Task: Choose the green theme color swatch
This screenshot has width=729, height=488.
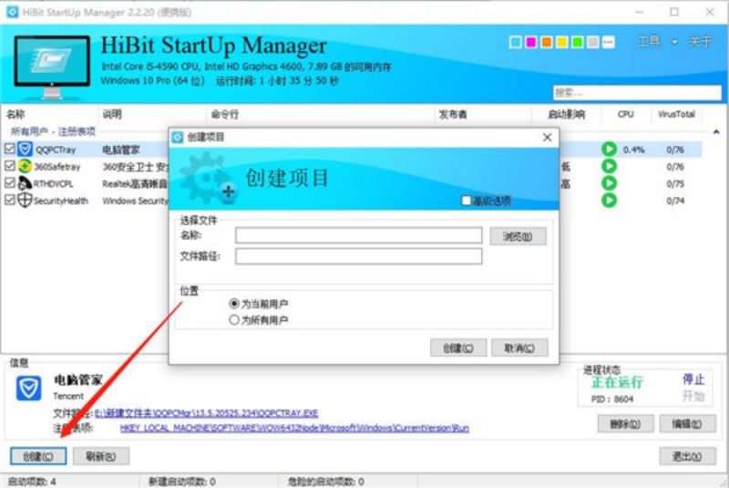Action: pos(578,42)
